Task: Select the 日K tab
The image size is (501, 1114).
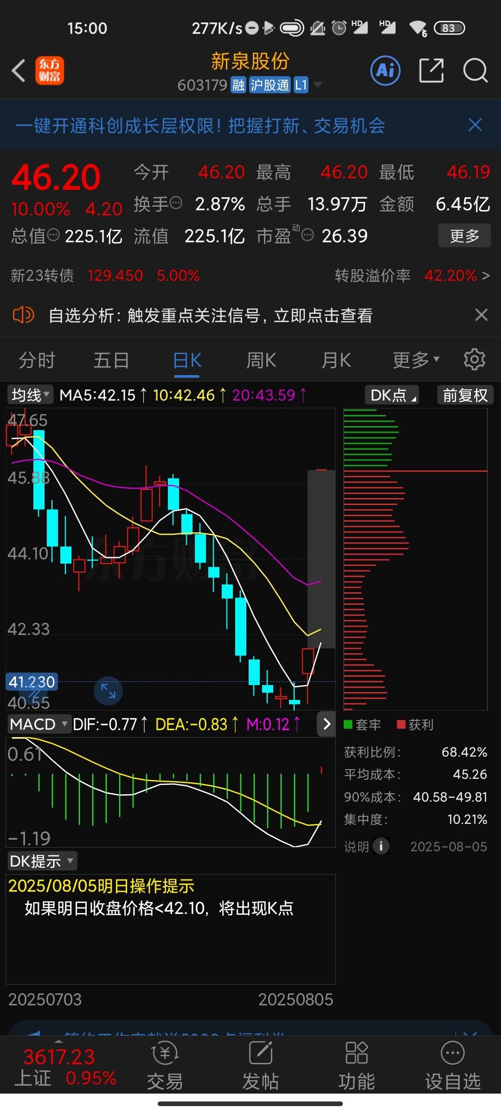Action: [187, 361]
